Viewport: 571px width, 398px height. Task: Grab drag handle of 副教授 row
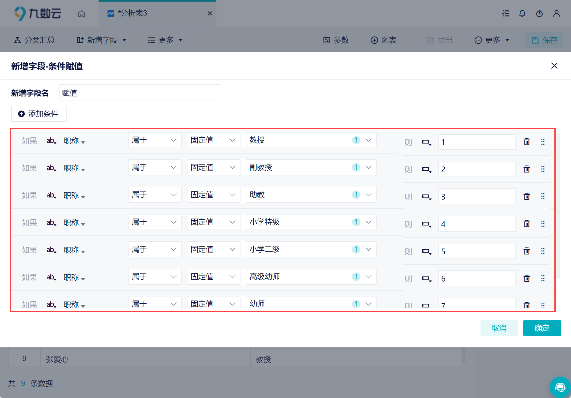click(543, 169)
